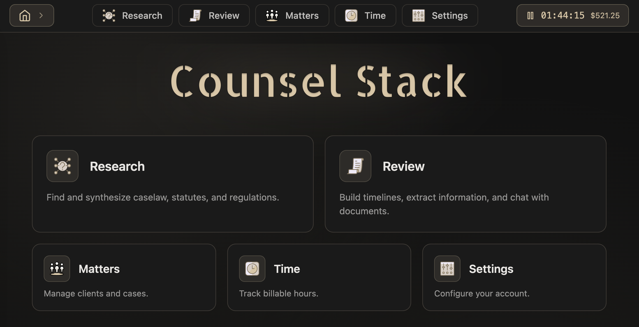
Task: Open the Settings nav tab label
Action: (450, 15)
